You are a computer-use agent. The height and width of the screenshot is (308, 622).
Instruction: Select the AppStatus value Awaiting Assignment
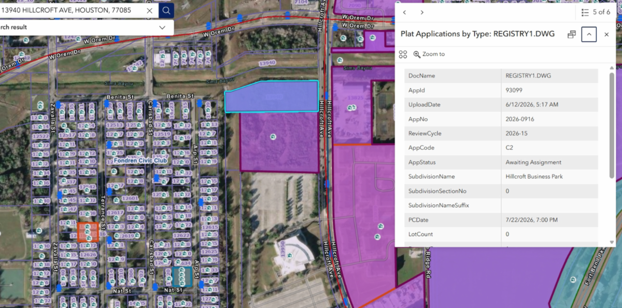[x=533, y=162]
